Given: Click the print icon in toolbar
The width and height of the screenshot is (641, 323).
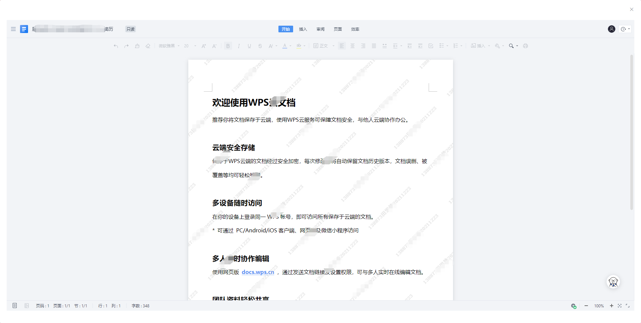Looking at the screenshot, I should click(525, 46).
